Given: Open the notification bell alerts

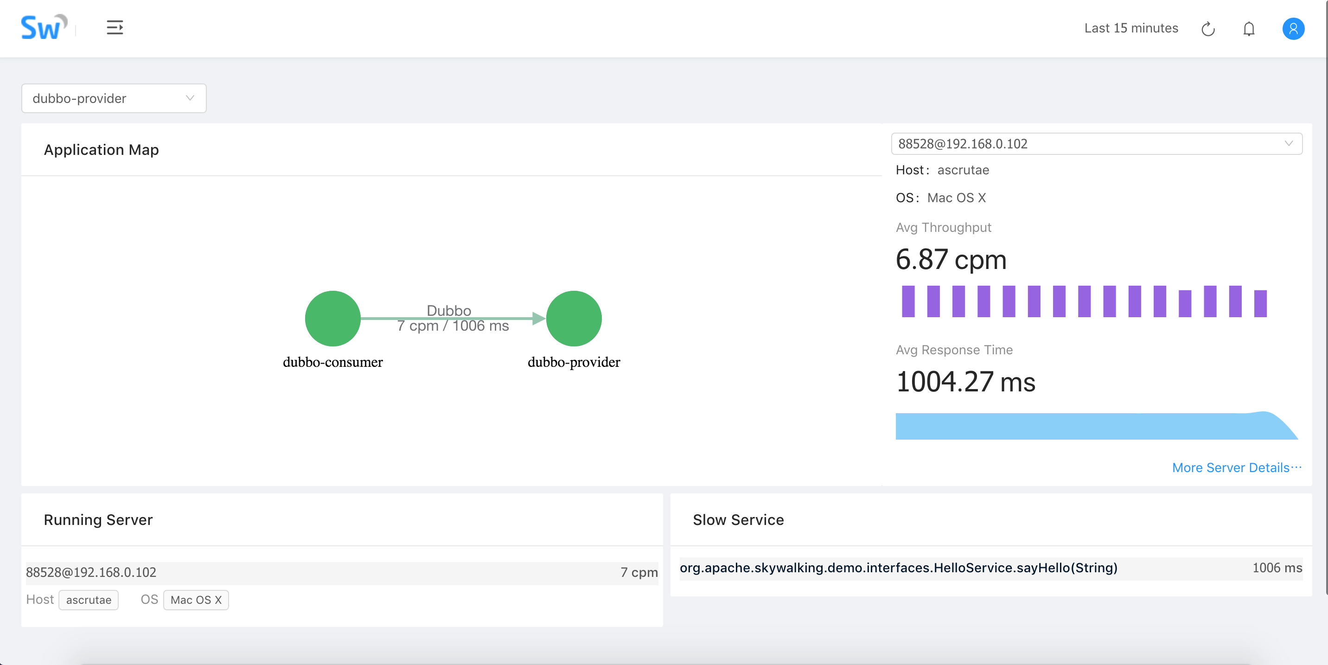Looking at the screenshot, I should point(1248,29).
